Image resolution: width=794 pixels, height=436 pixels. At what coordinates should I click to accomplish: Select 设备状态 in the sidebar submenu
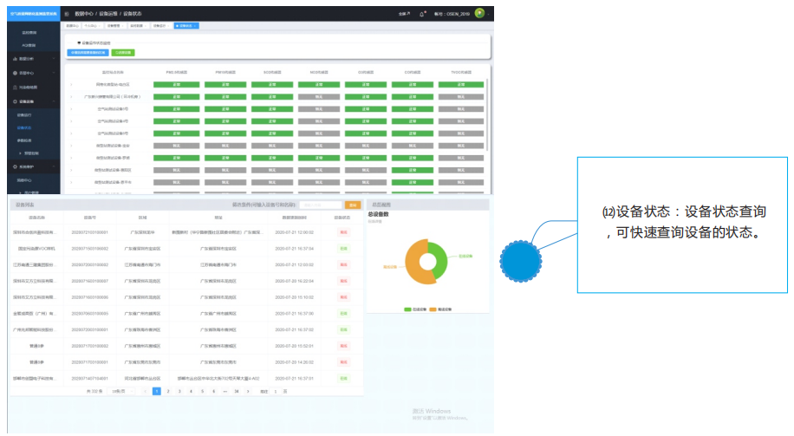pyautogui.click(x=25, y=127)
